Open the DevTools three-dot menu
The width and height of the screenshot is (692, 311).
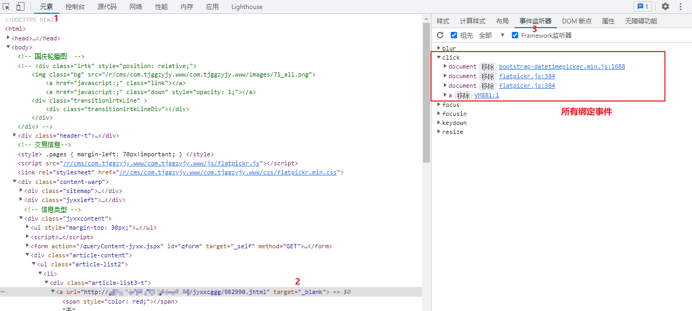(681, 7)
